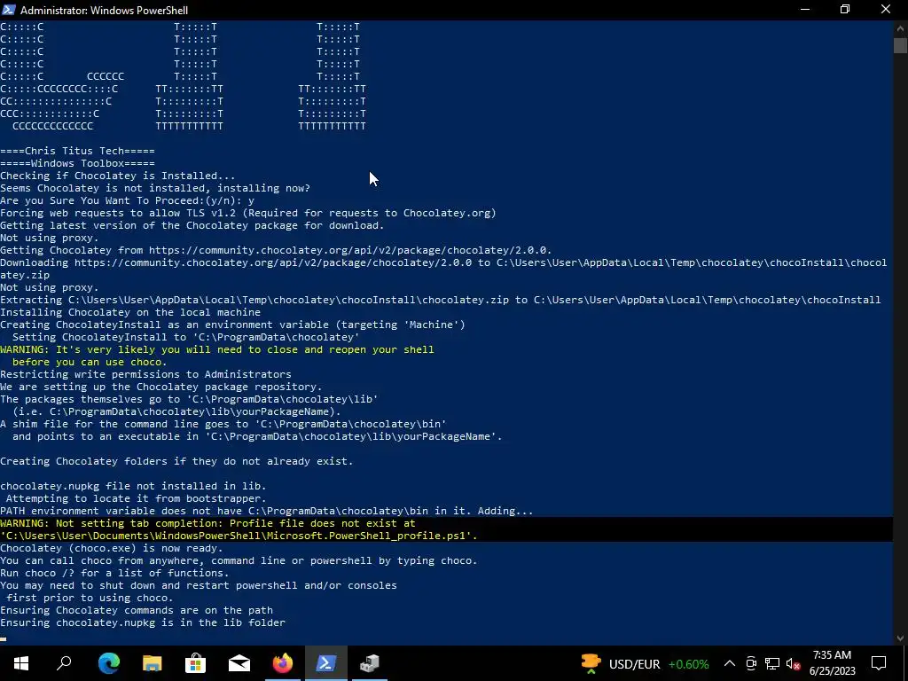Image resolution: width=908 pixels, height=681 pixels.
Task: Launch Microsoft Edge from taskbar
Action: coord(109,663)
